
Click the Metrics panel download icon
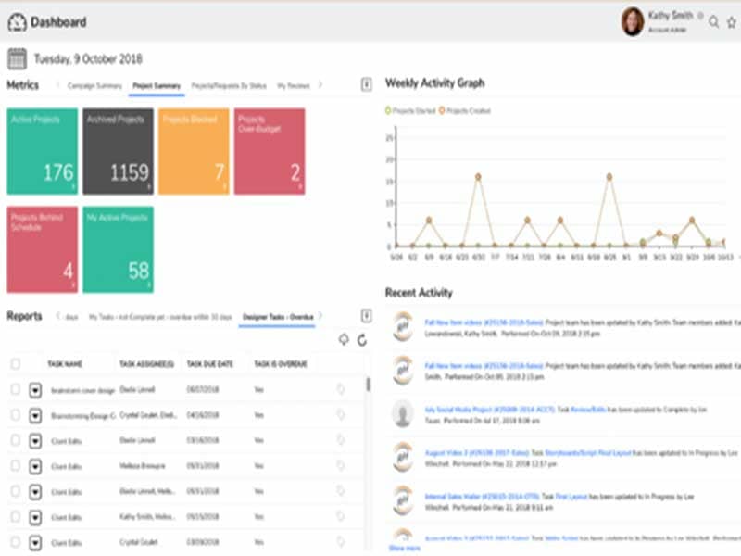click(366, 85)
